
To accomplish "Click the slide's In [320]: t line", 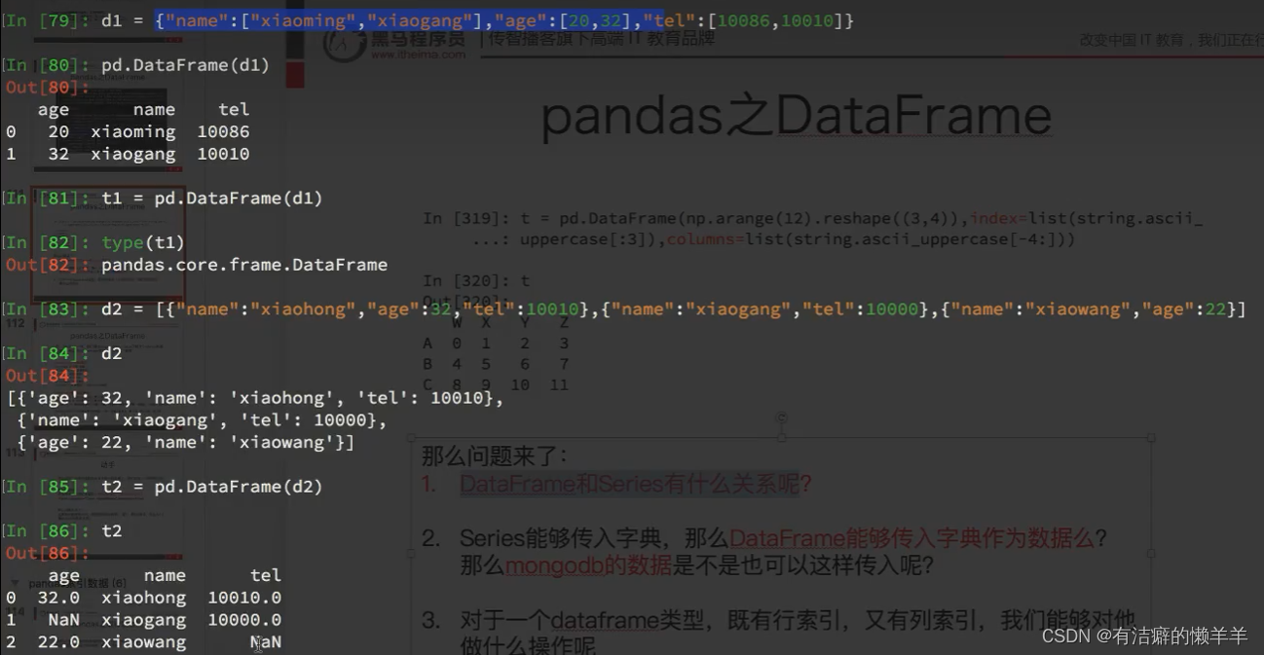I will click(x=476, y=281).
